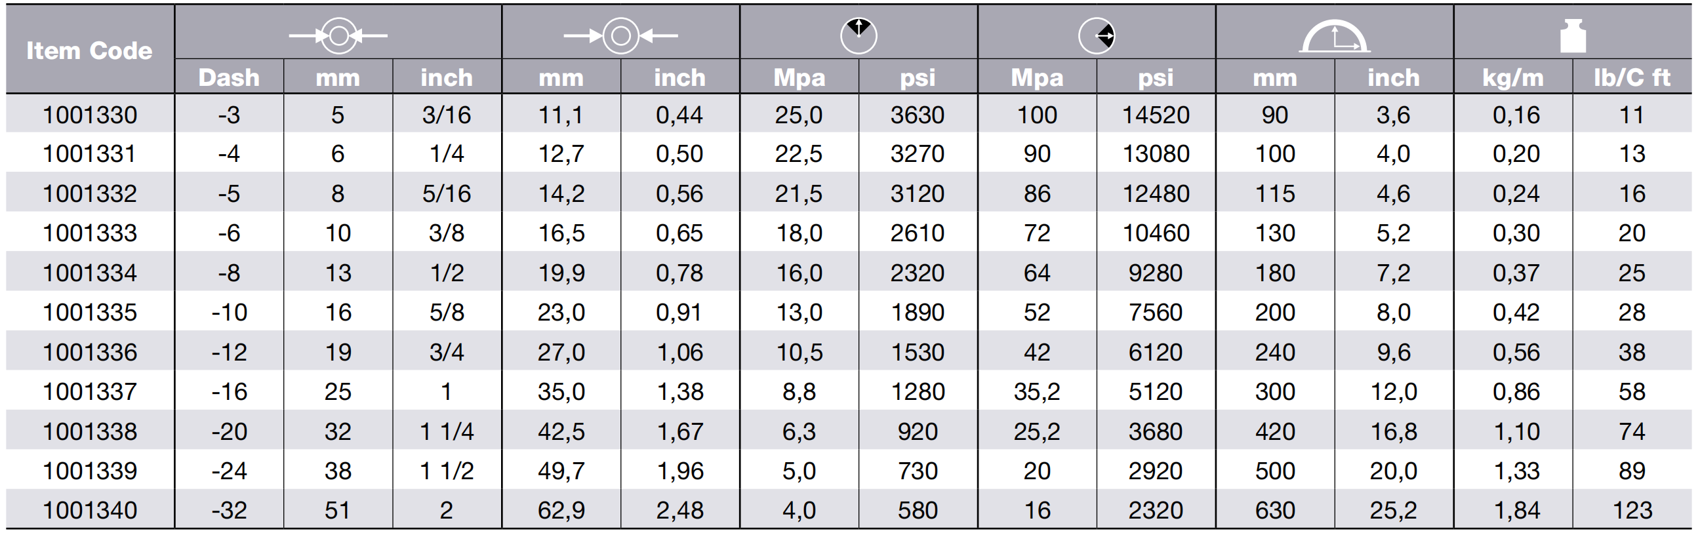Click the outer diameter hose icon
This screenshot has width=1698, height=533.
pos(620,35)
